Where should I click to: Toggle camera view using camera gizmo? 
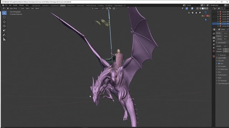[x=193, y=13]
